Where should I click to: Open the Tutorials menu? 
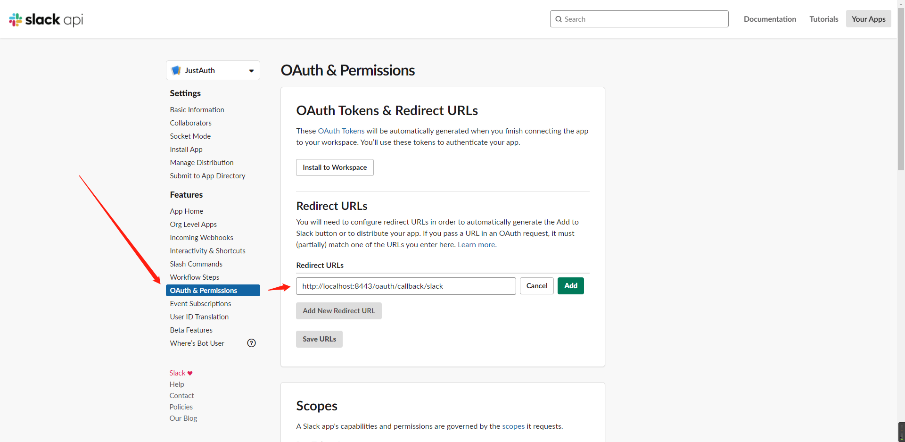[824, 19]
